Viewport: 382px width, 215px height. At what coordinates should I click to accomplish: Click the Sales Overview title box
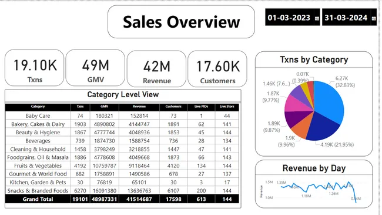pos(181,22)
